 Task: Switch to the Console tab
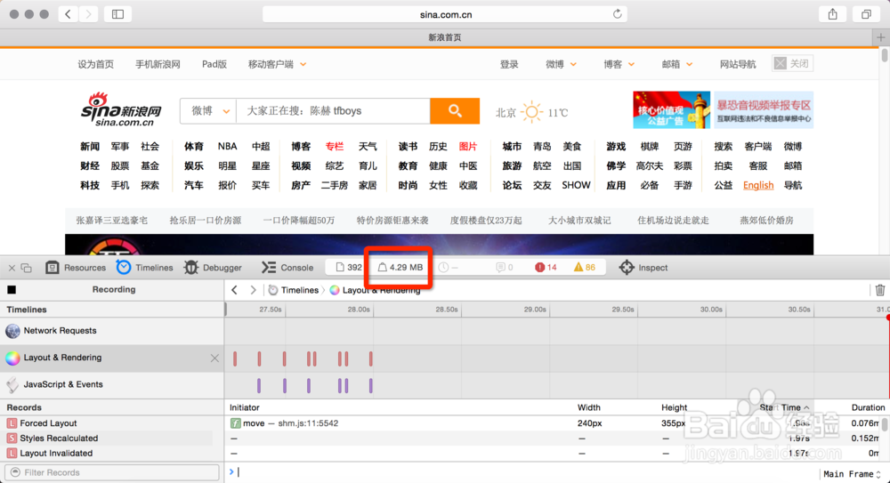(287, 268)
